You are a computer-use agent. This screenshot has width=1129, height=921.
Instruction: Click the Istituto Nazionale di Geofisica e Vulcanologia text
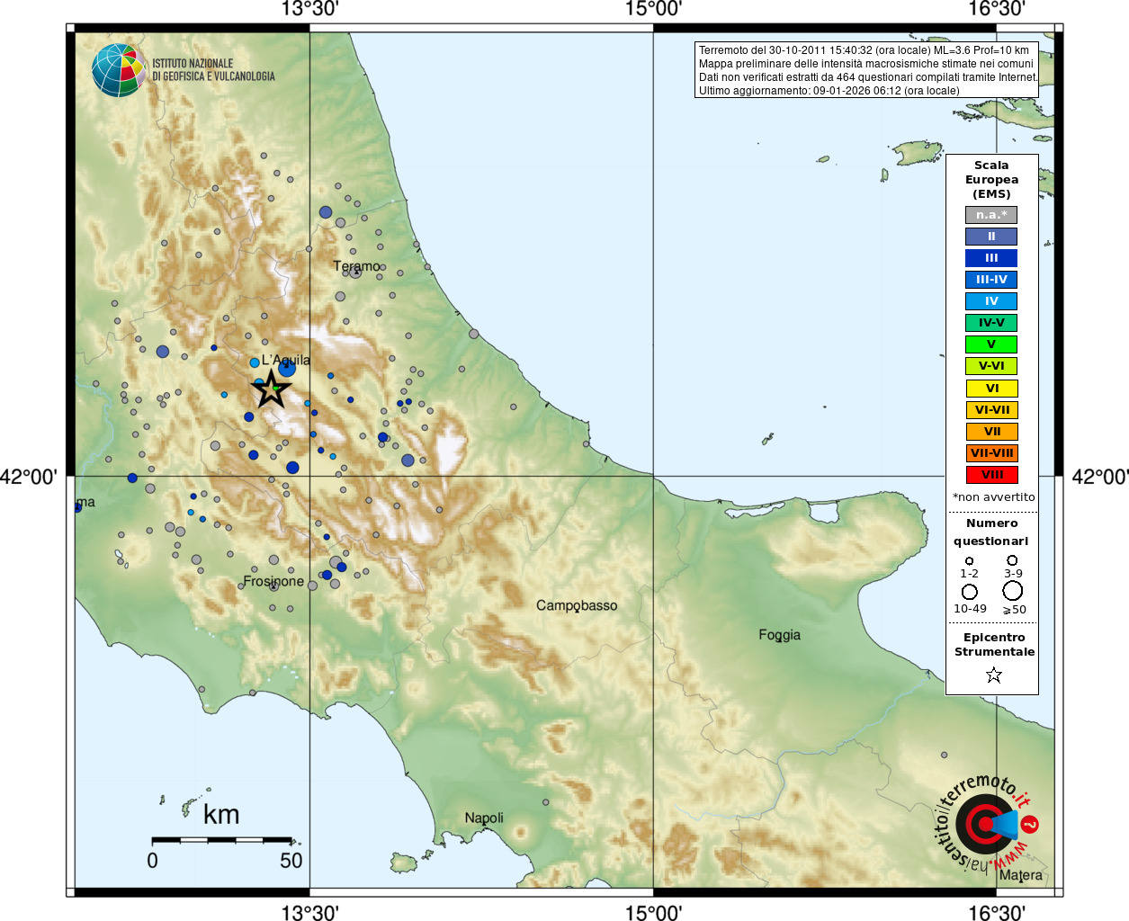pos(213,70)
